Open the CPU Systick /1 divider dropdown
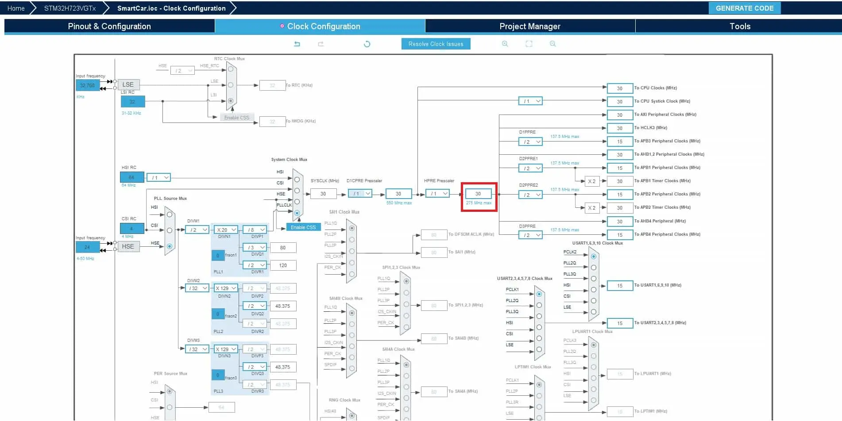The image size is (842, 421). [x=530, y=101]
